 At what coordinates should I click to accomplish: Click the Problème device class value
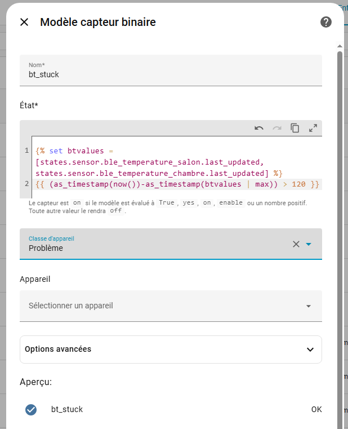point(46,248)
